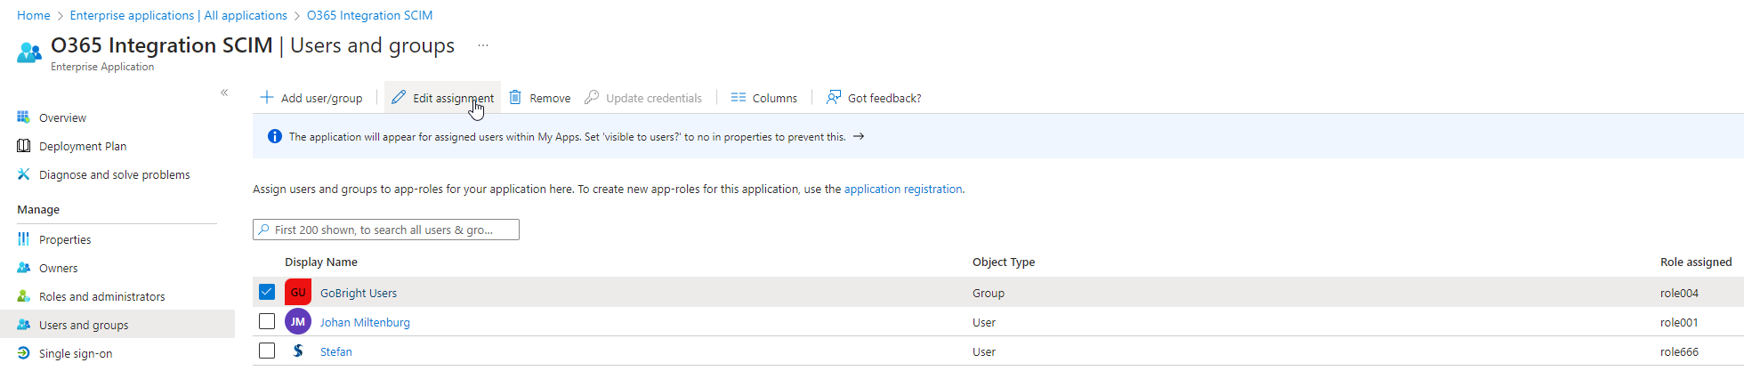Click the Overview icon in sidebar
Screen dimensions: 1744x371
coord(24,117)
